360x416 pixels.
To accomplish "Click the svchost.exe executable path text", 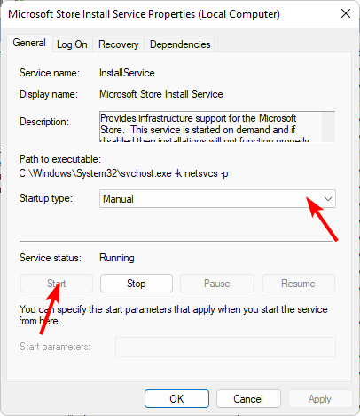I will [x=123, y=173].
